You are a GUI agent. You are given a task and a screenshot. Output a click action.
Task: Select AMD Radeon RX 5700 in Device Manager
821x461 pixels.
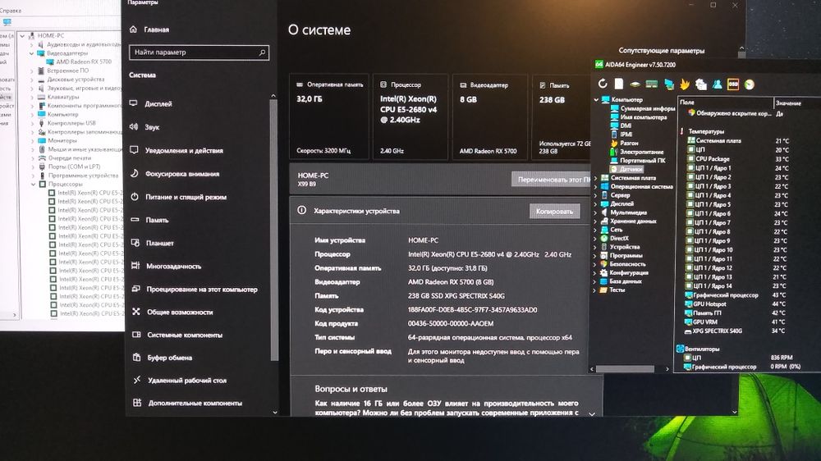(x=83, y=62)
